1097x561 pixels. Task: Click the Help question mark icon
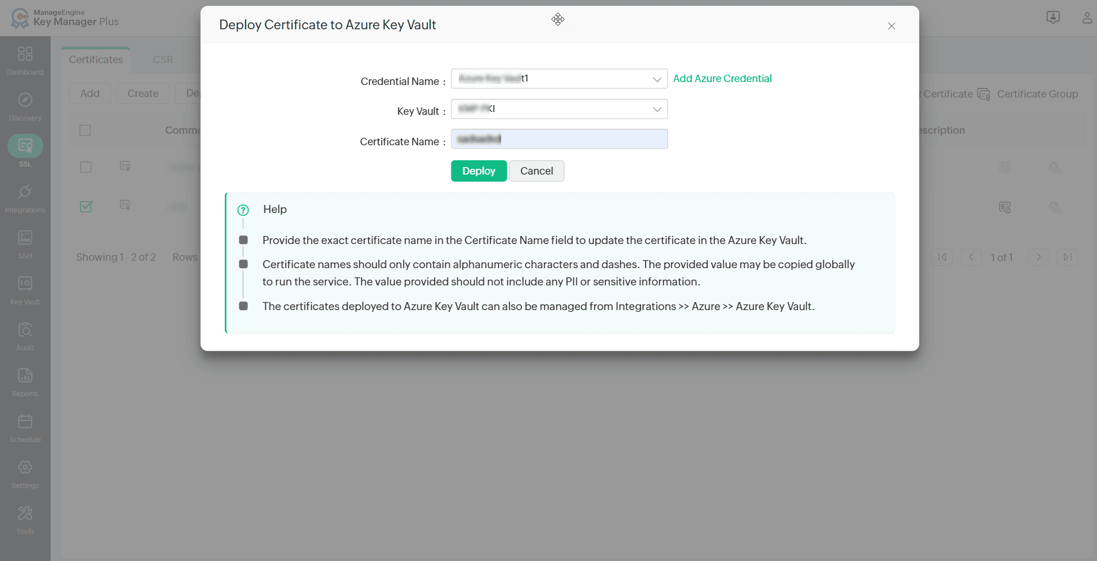point(243,210)
